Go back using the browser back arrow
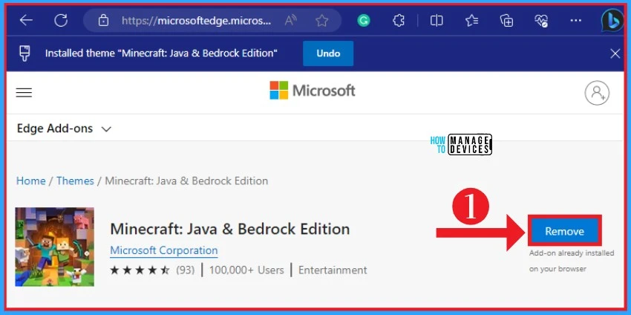The width and height of the screenshot is (631, 315). (26, 21)
